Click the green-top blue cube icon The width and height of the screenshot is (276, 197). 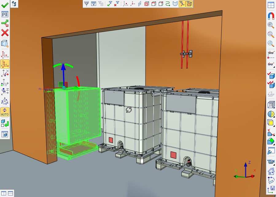(x=271, y=142)
